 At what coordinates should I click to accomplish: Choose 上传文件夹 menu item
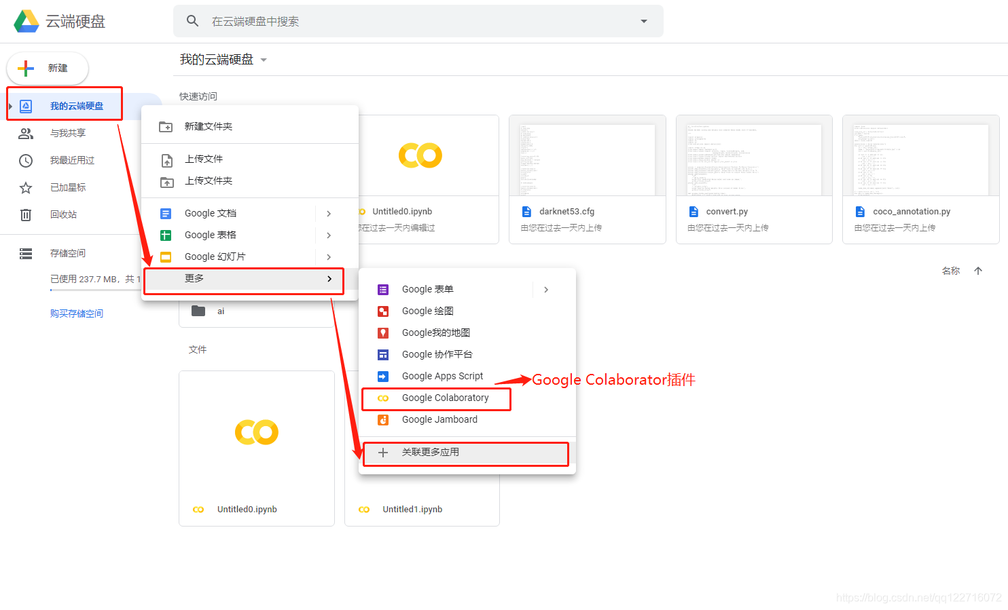[249, 180]
